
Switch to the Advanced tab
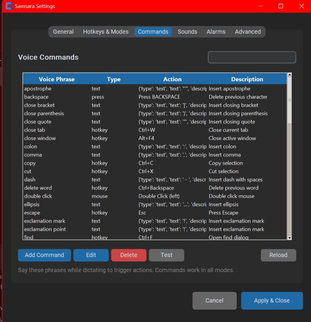(248, 32)
